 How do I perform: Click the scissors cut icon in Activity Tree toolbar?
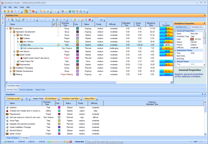click(42, 20)
